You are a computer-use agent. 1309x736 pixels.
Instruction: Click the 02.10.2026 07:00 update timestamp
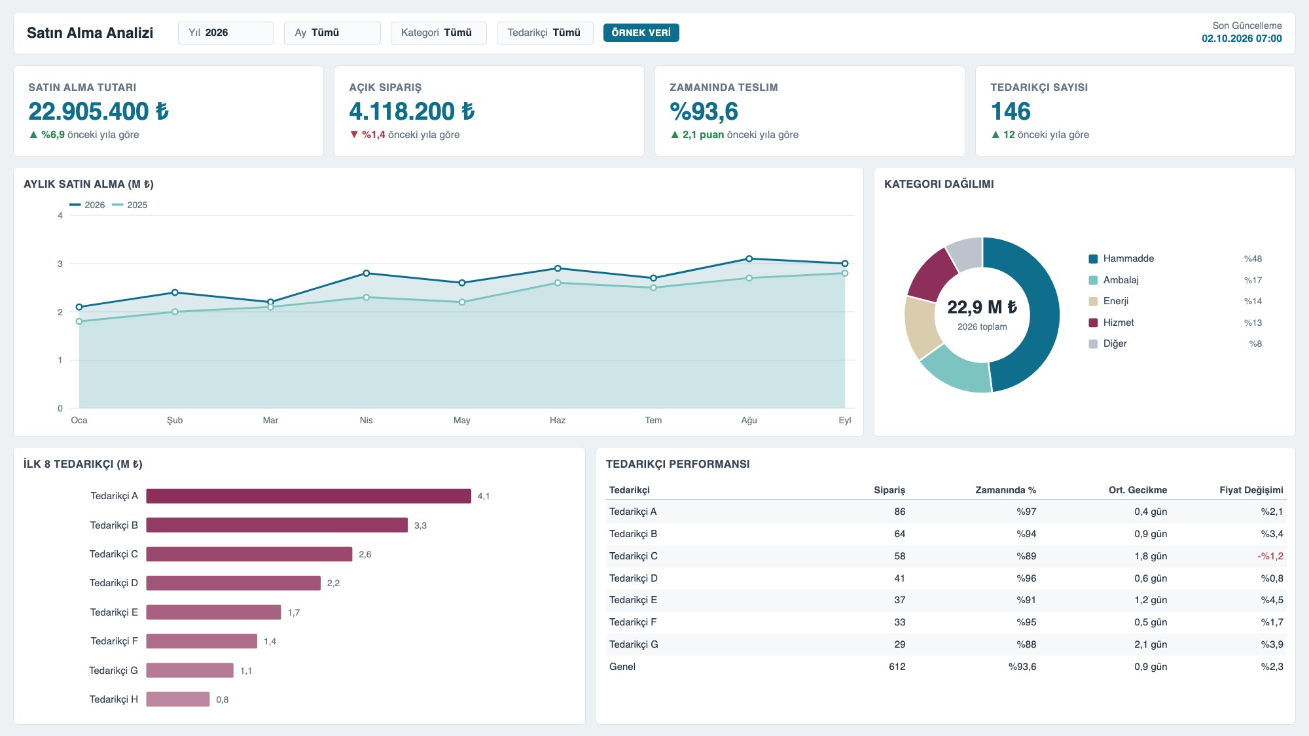[x=1242, y=39]
